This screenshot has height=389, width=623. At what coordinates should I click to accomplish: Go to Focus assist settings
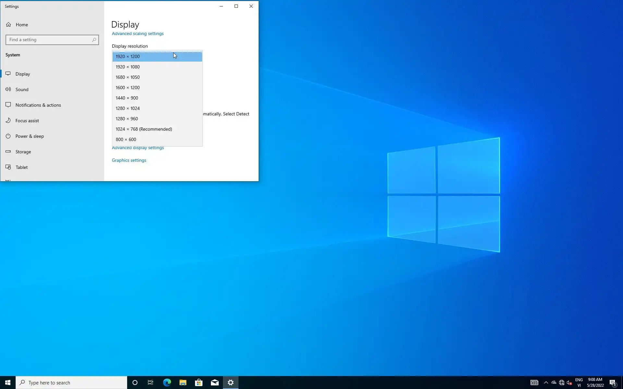pyautogui.click(x=27, y=121)
